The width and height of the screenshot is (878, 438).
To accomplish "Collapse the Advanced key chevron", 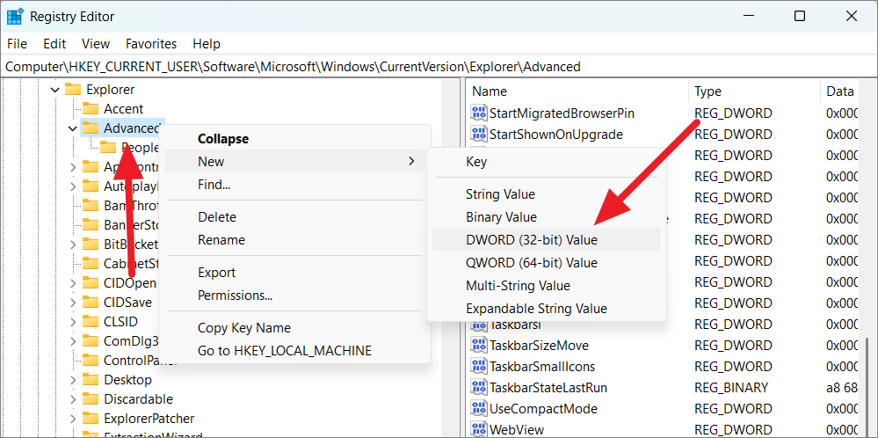I will [x=73, y=128].
